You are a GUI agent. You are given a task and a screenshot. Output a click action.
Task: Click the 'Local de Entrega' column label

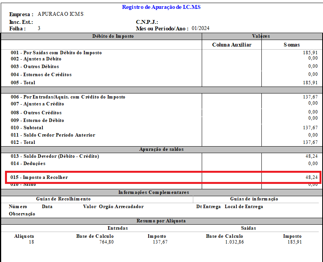click(244, 207)
